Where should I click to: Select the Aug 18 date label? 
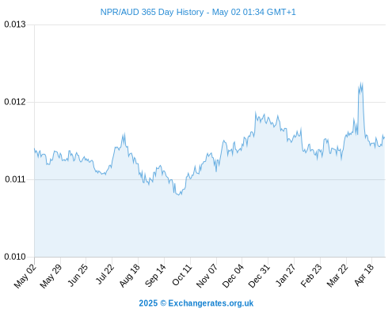point(129,275)
